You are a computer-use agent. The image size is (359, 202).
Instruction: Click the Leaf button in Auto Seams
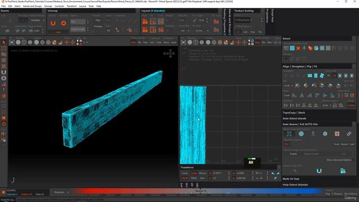pos(352,144)
